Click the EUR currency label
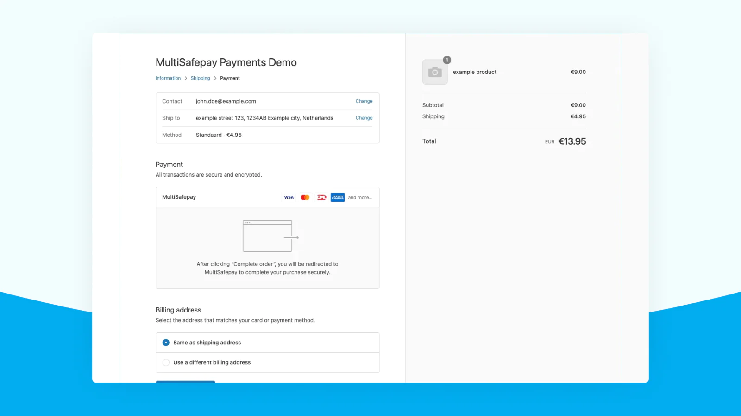Viewport: 741px width, 416px height. click(550, 142)
